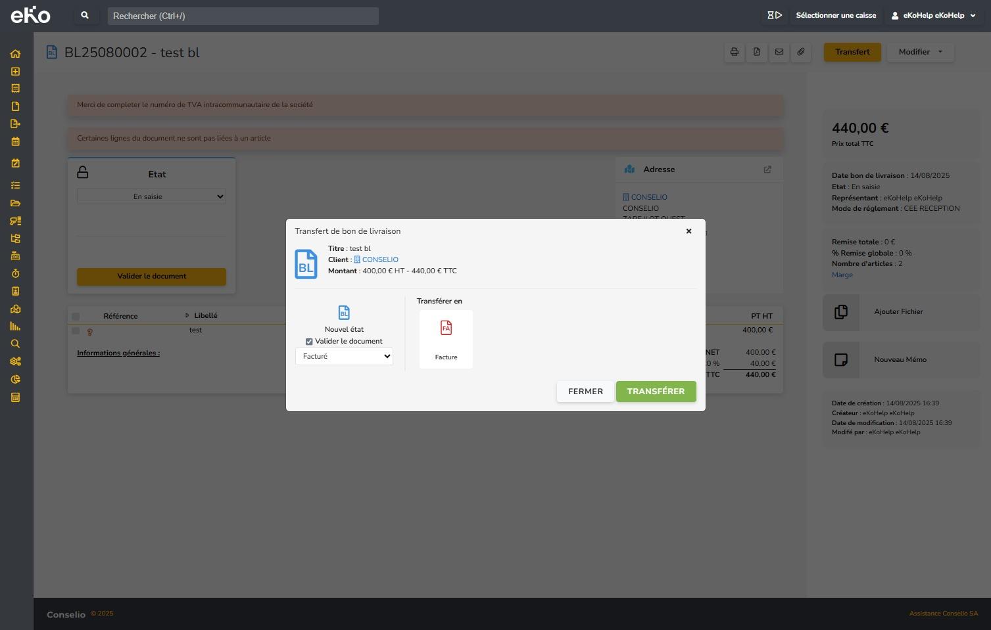Open the external link icon beside Adresse
Screen dimensions: 991x630
(x=767, y=169)
